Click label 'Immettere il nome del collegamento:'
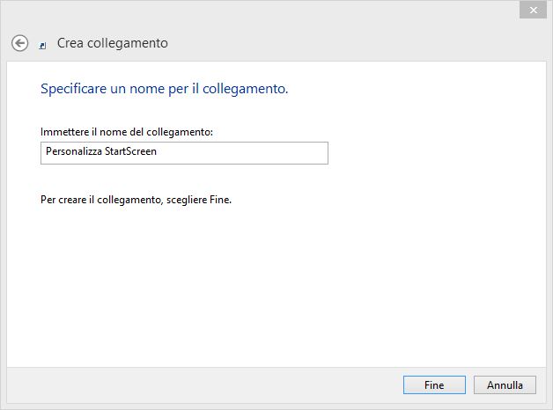 coord(127,132)
